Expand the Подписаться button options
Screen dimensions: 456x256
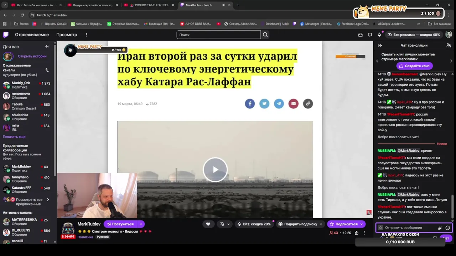(362, 224)
